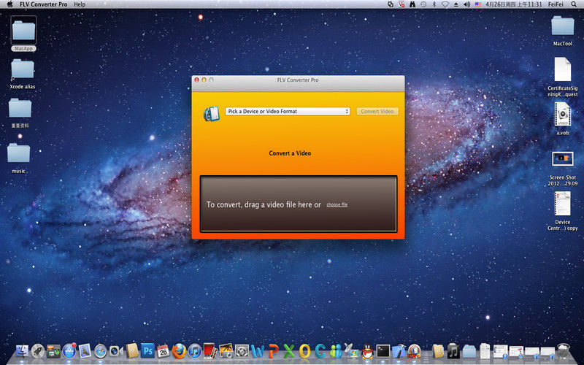Click the Wi-Fi status icon
Screen dimensions: 584x365
click(445, 4)
